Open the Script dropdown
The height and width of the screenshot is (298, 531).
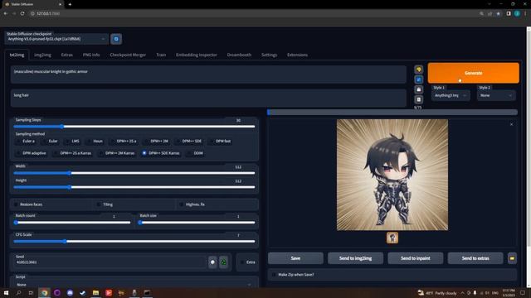[134, 285]
